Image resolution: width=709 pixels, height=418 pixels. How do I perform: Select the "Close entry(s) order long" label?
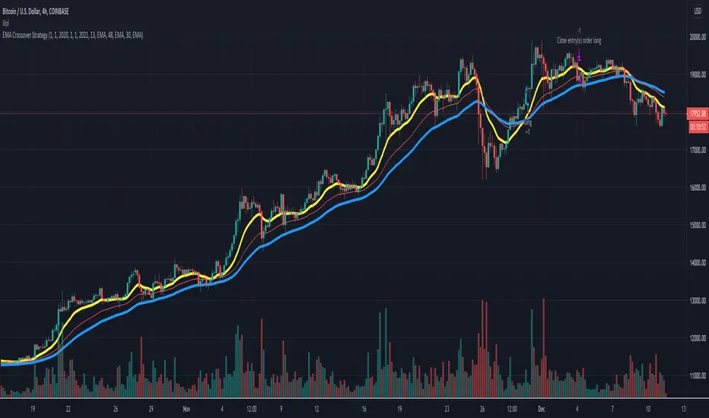[580, 39]
